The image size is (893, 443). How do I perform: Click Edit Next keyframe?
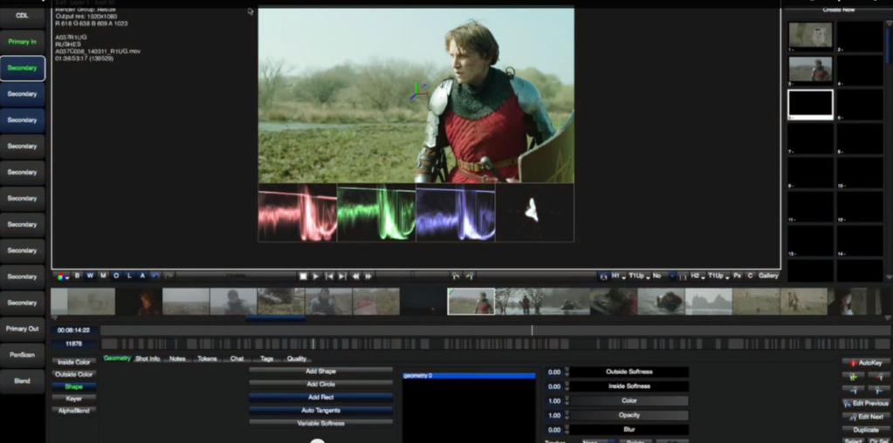866,417
